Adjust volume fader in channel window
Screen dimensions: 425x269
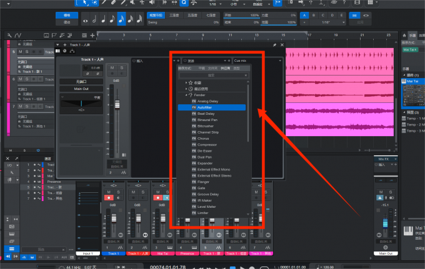pos(117,104)
